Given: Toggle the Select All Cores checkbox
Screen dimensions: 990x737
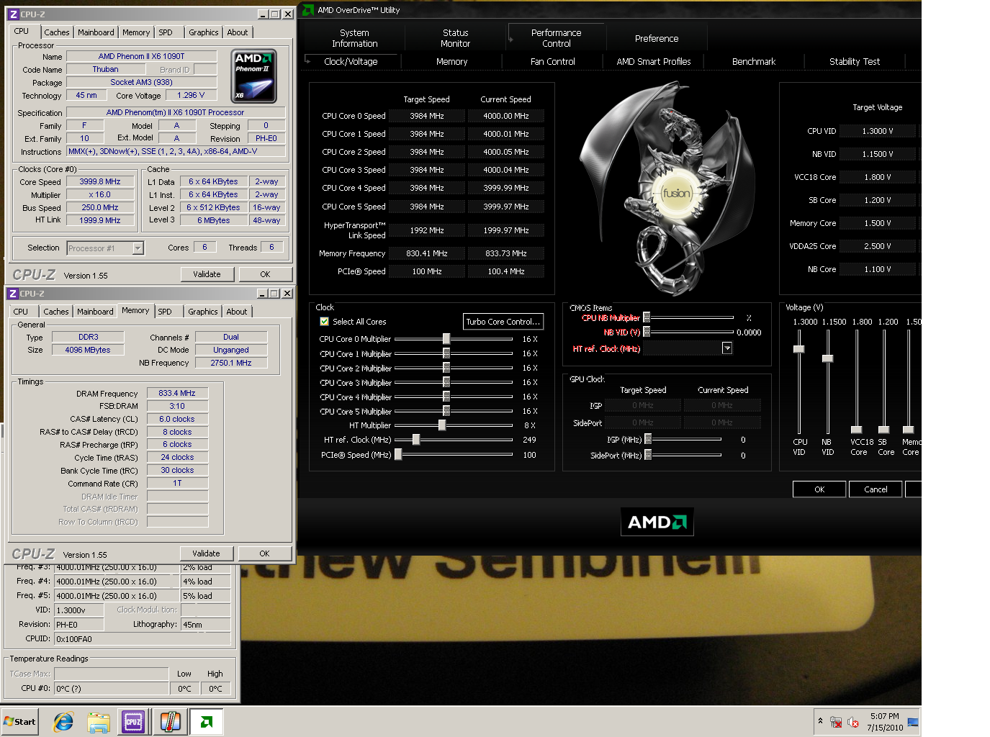Looking at the screenshot, I should pyautogui.click(x=324, y=322).
